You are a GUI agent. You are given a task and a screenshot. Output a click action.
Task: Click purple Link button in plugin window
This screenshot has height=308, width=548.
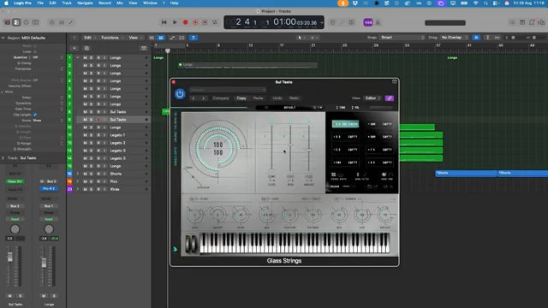click(390, 98)
